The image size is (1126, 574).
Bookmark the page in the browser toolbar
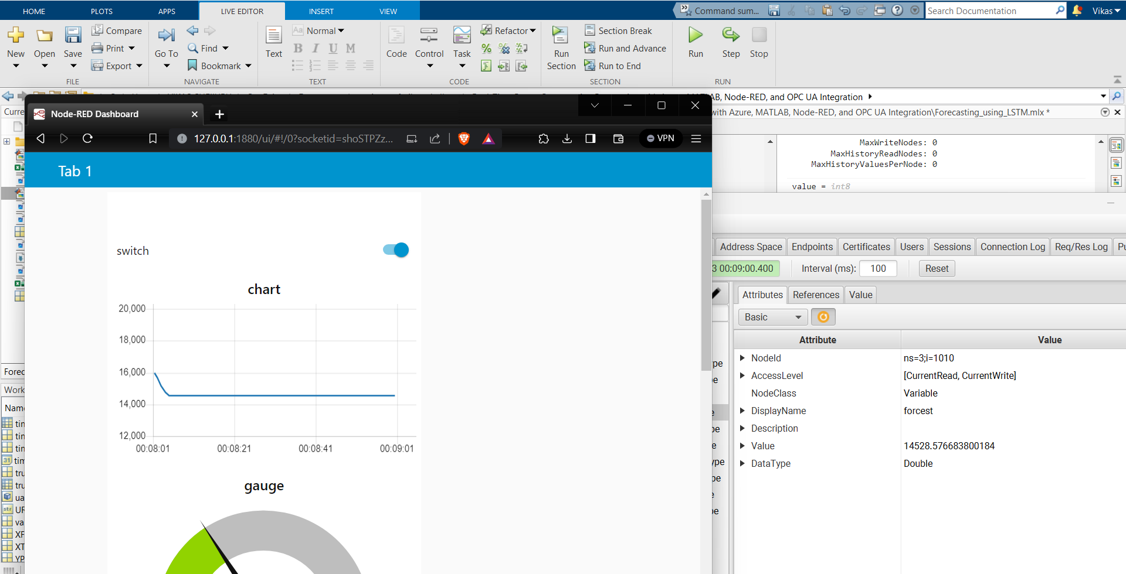(152, 138)
